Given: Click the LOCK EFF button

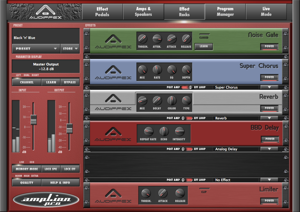Looking at the screenshot, I should pos(70,169).
